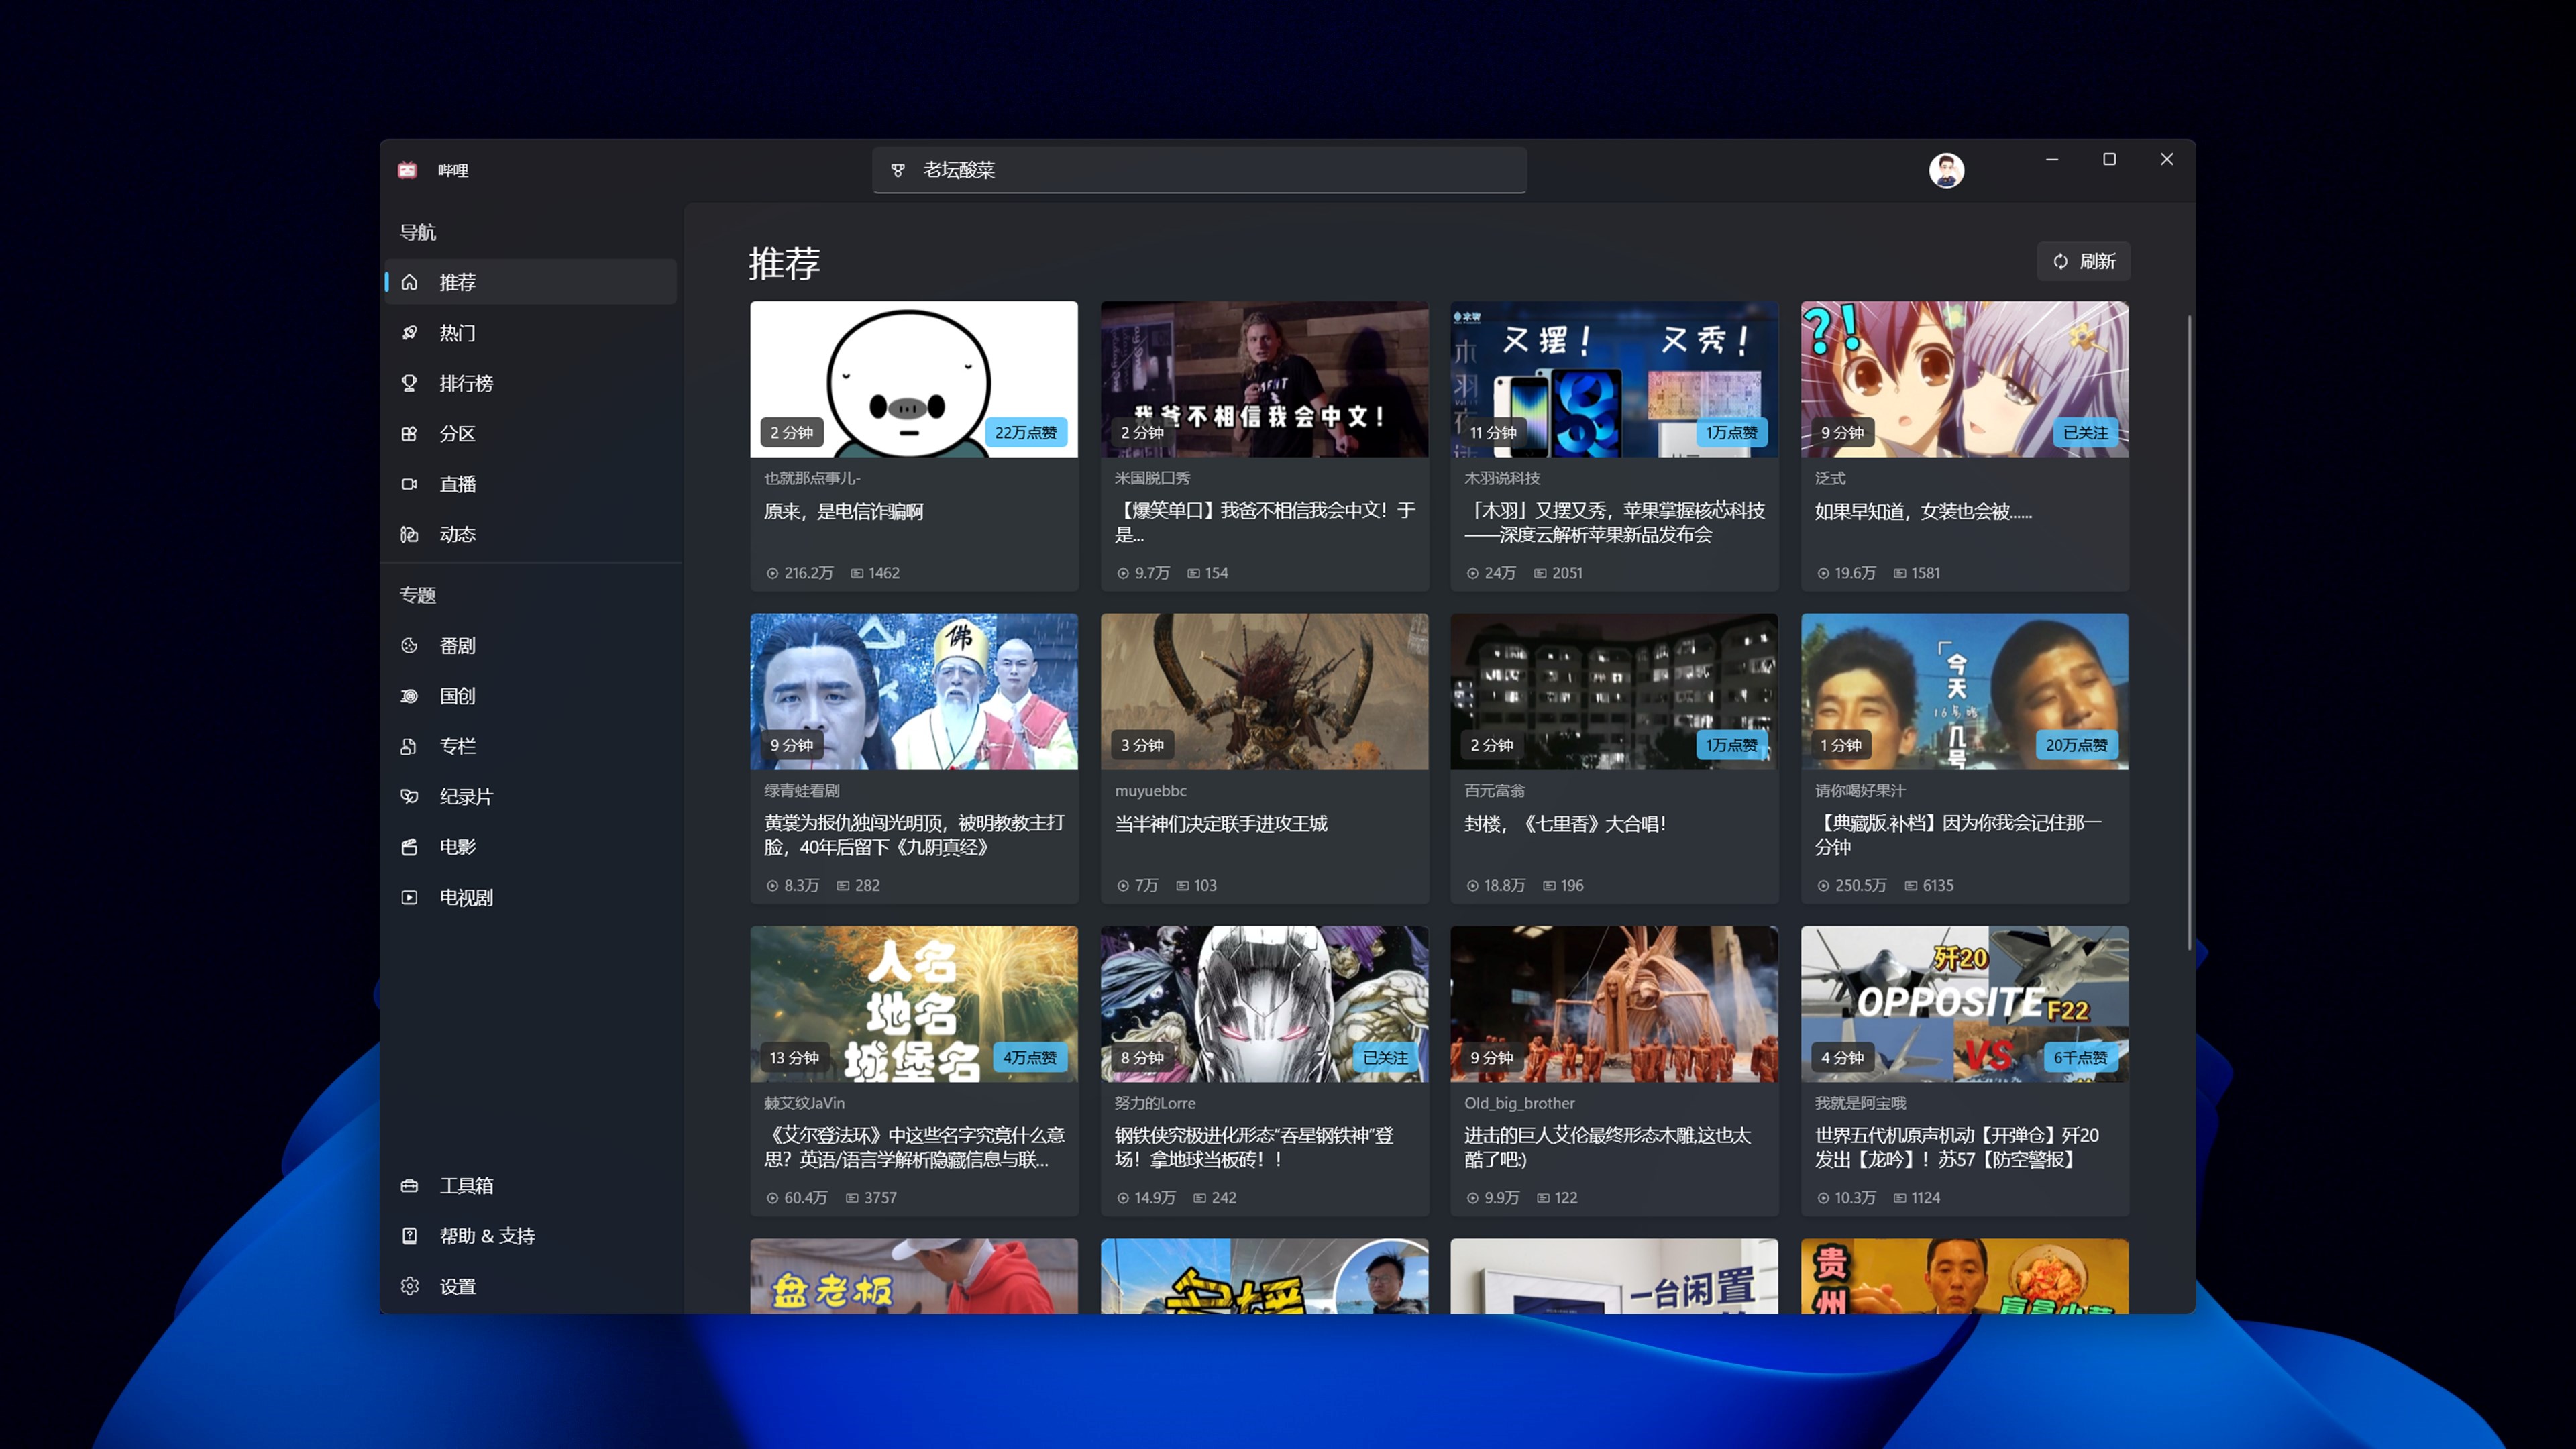Viewport: 2576px width, 1449px height.
Task: Click the icon beside 番剧
Action: click(x=409, y=645)
